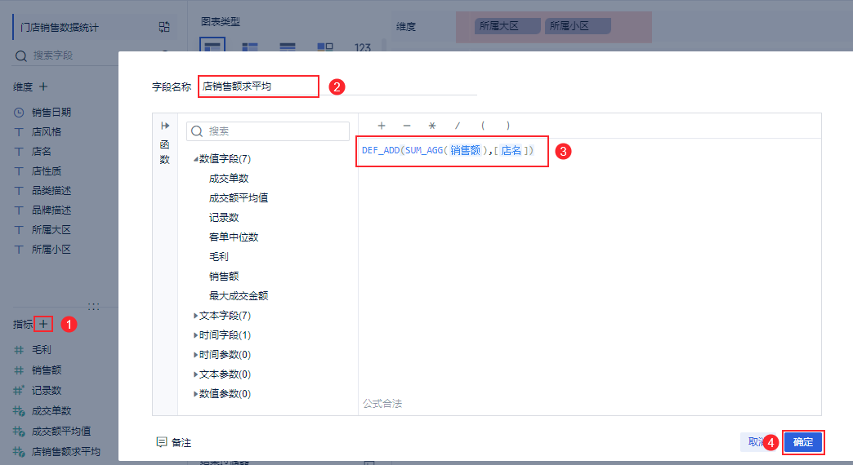Click the 搜索字段 box in sidebar
The image size is (853, 465).
click(65, 55)
